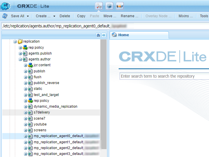Click the page icon beside s7delivery
The height and width of the screenshot is (157, 209).
point(30,112)
